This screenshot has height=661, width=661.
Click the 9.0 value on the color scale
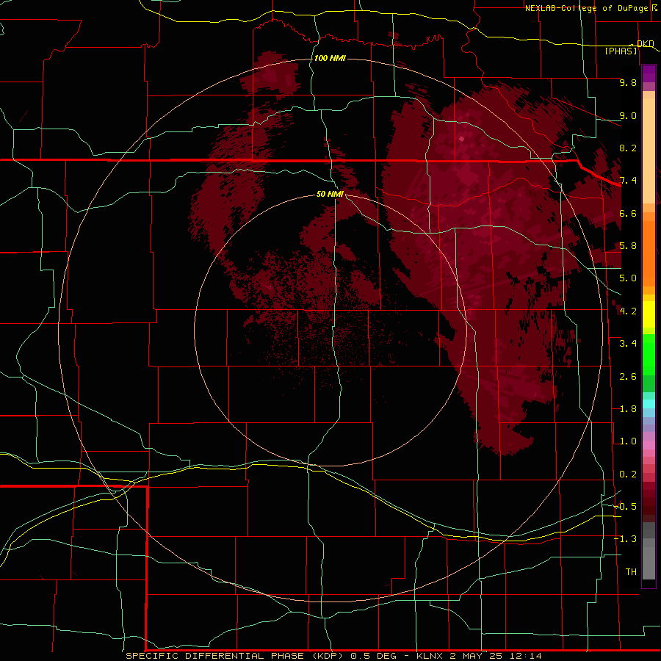point(628,115)
